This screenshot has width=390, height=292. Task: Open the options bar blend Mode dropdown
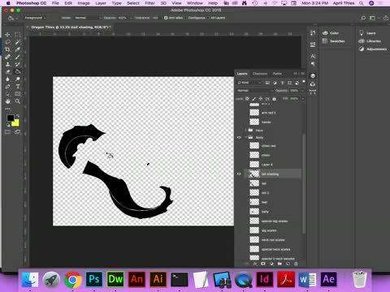[87, 18]
